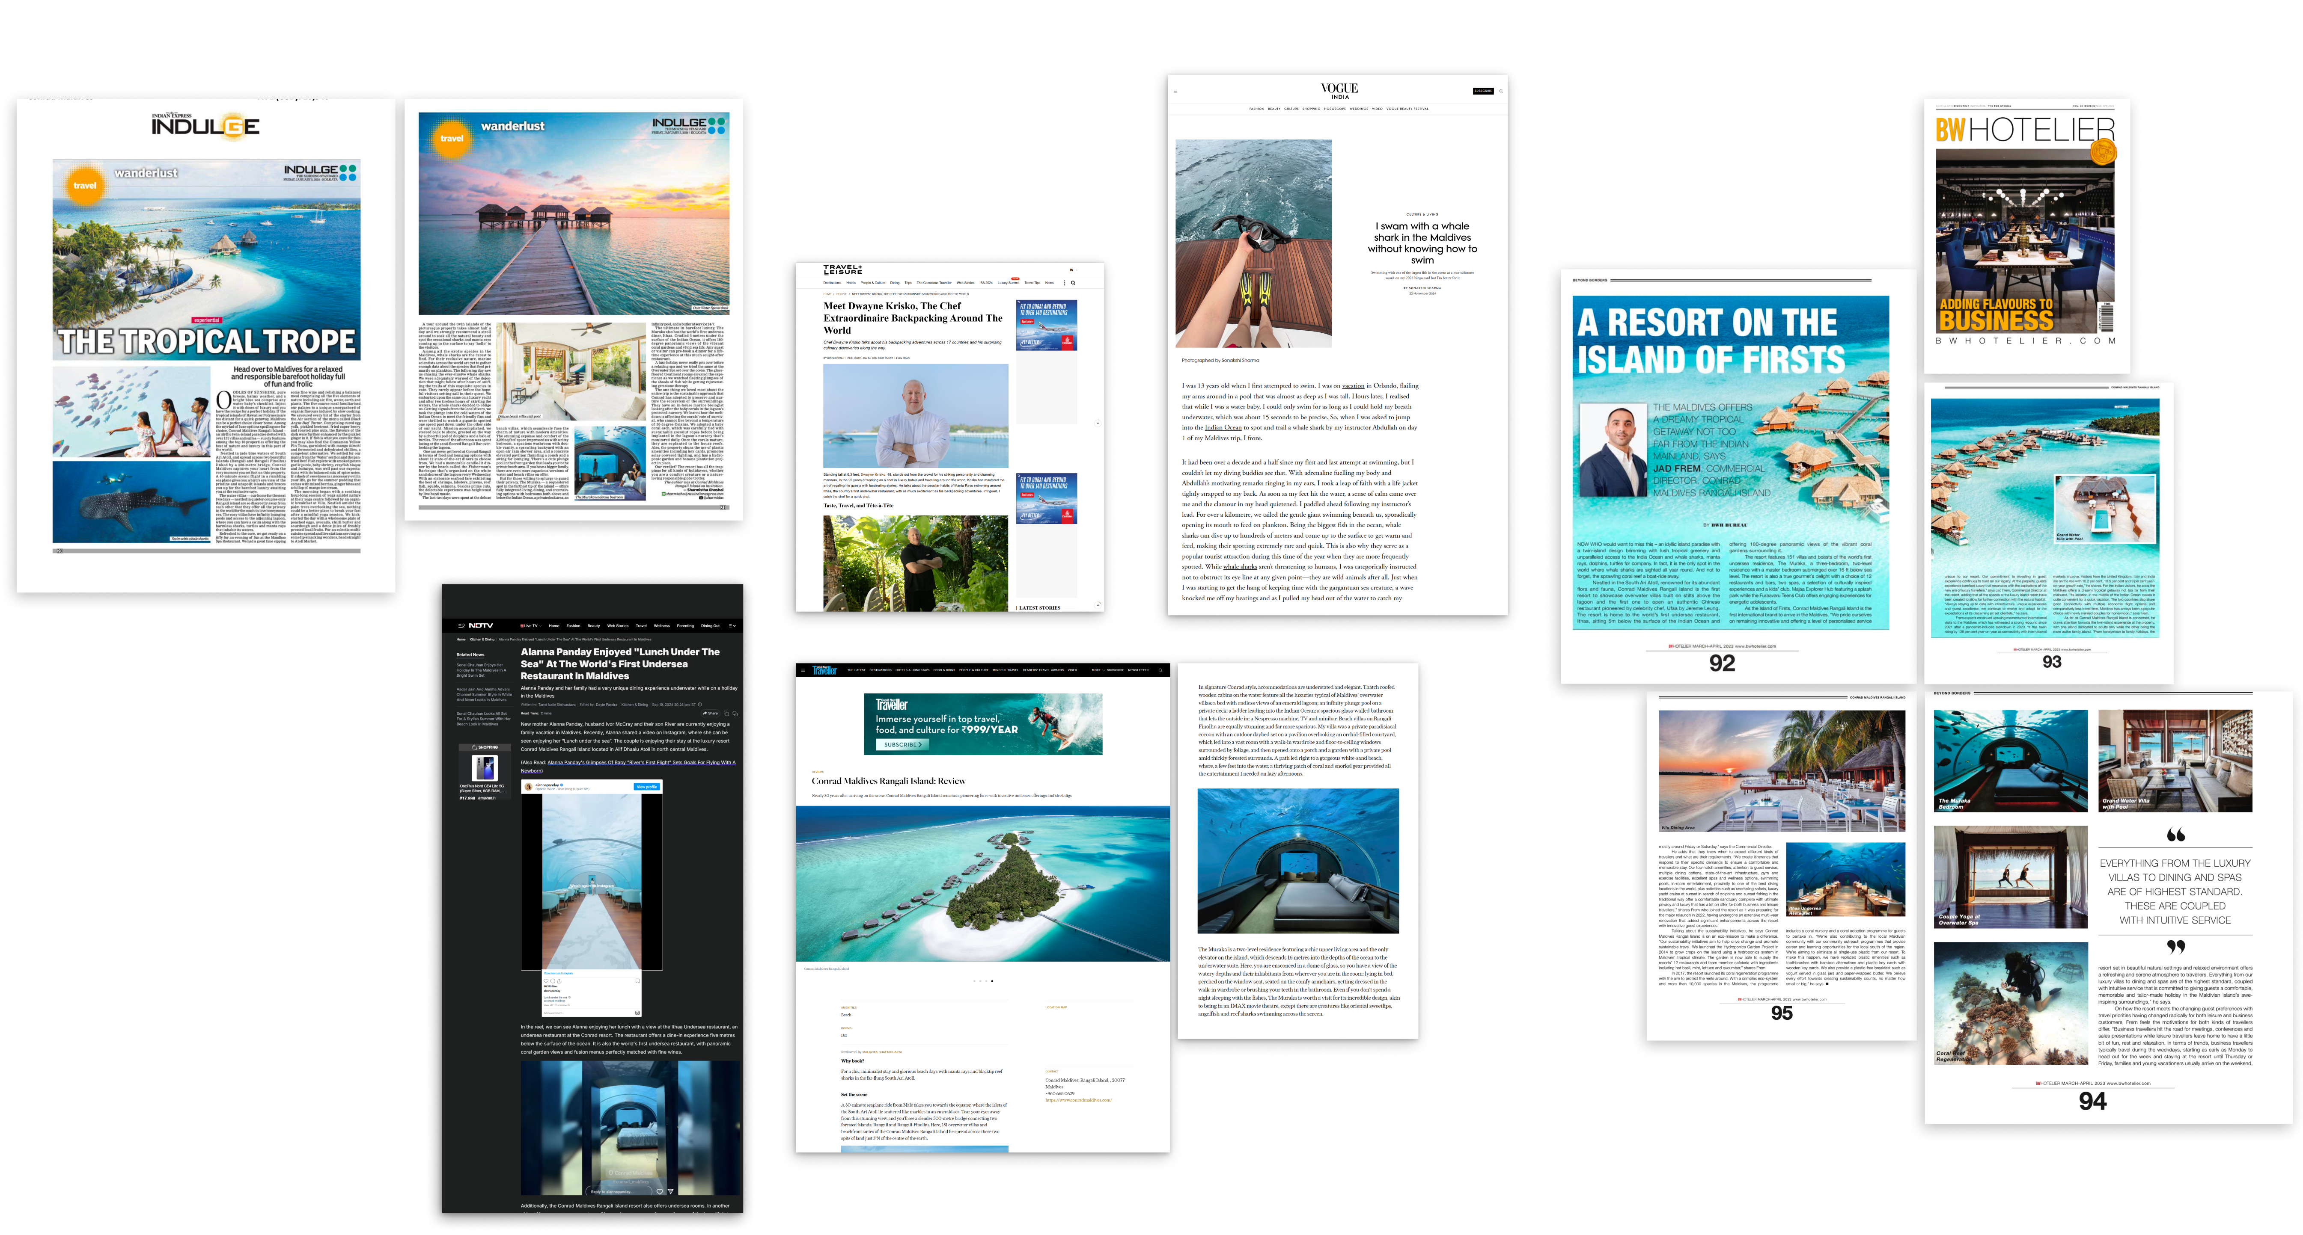Image resolution: width=2303 pixels, height=1235 pixels.
Task: Click the Instagram heart icon under embedded post
Action: pos(546,981)
